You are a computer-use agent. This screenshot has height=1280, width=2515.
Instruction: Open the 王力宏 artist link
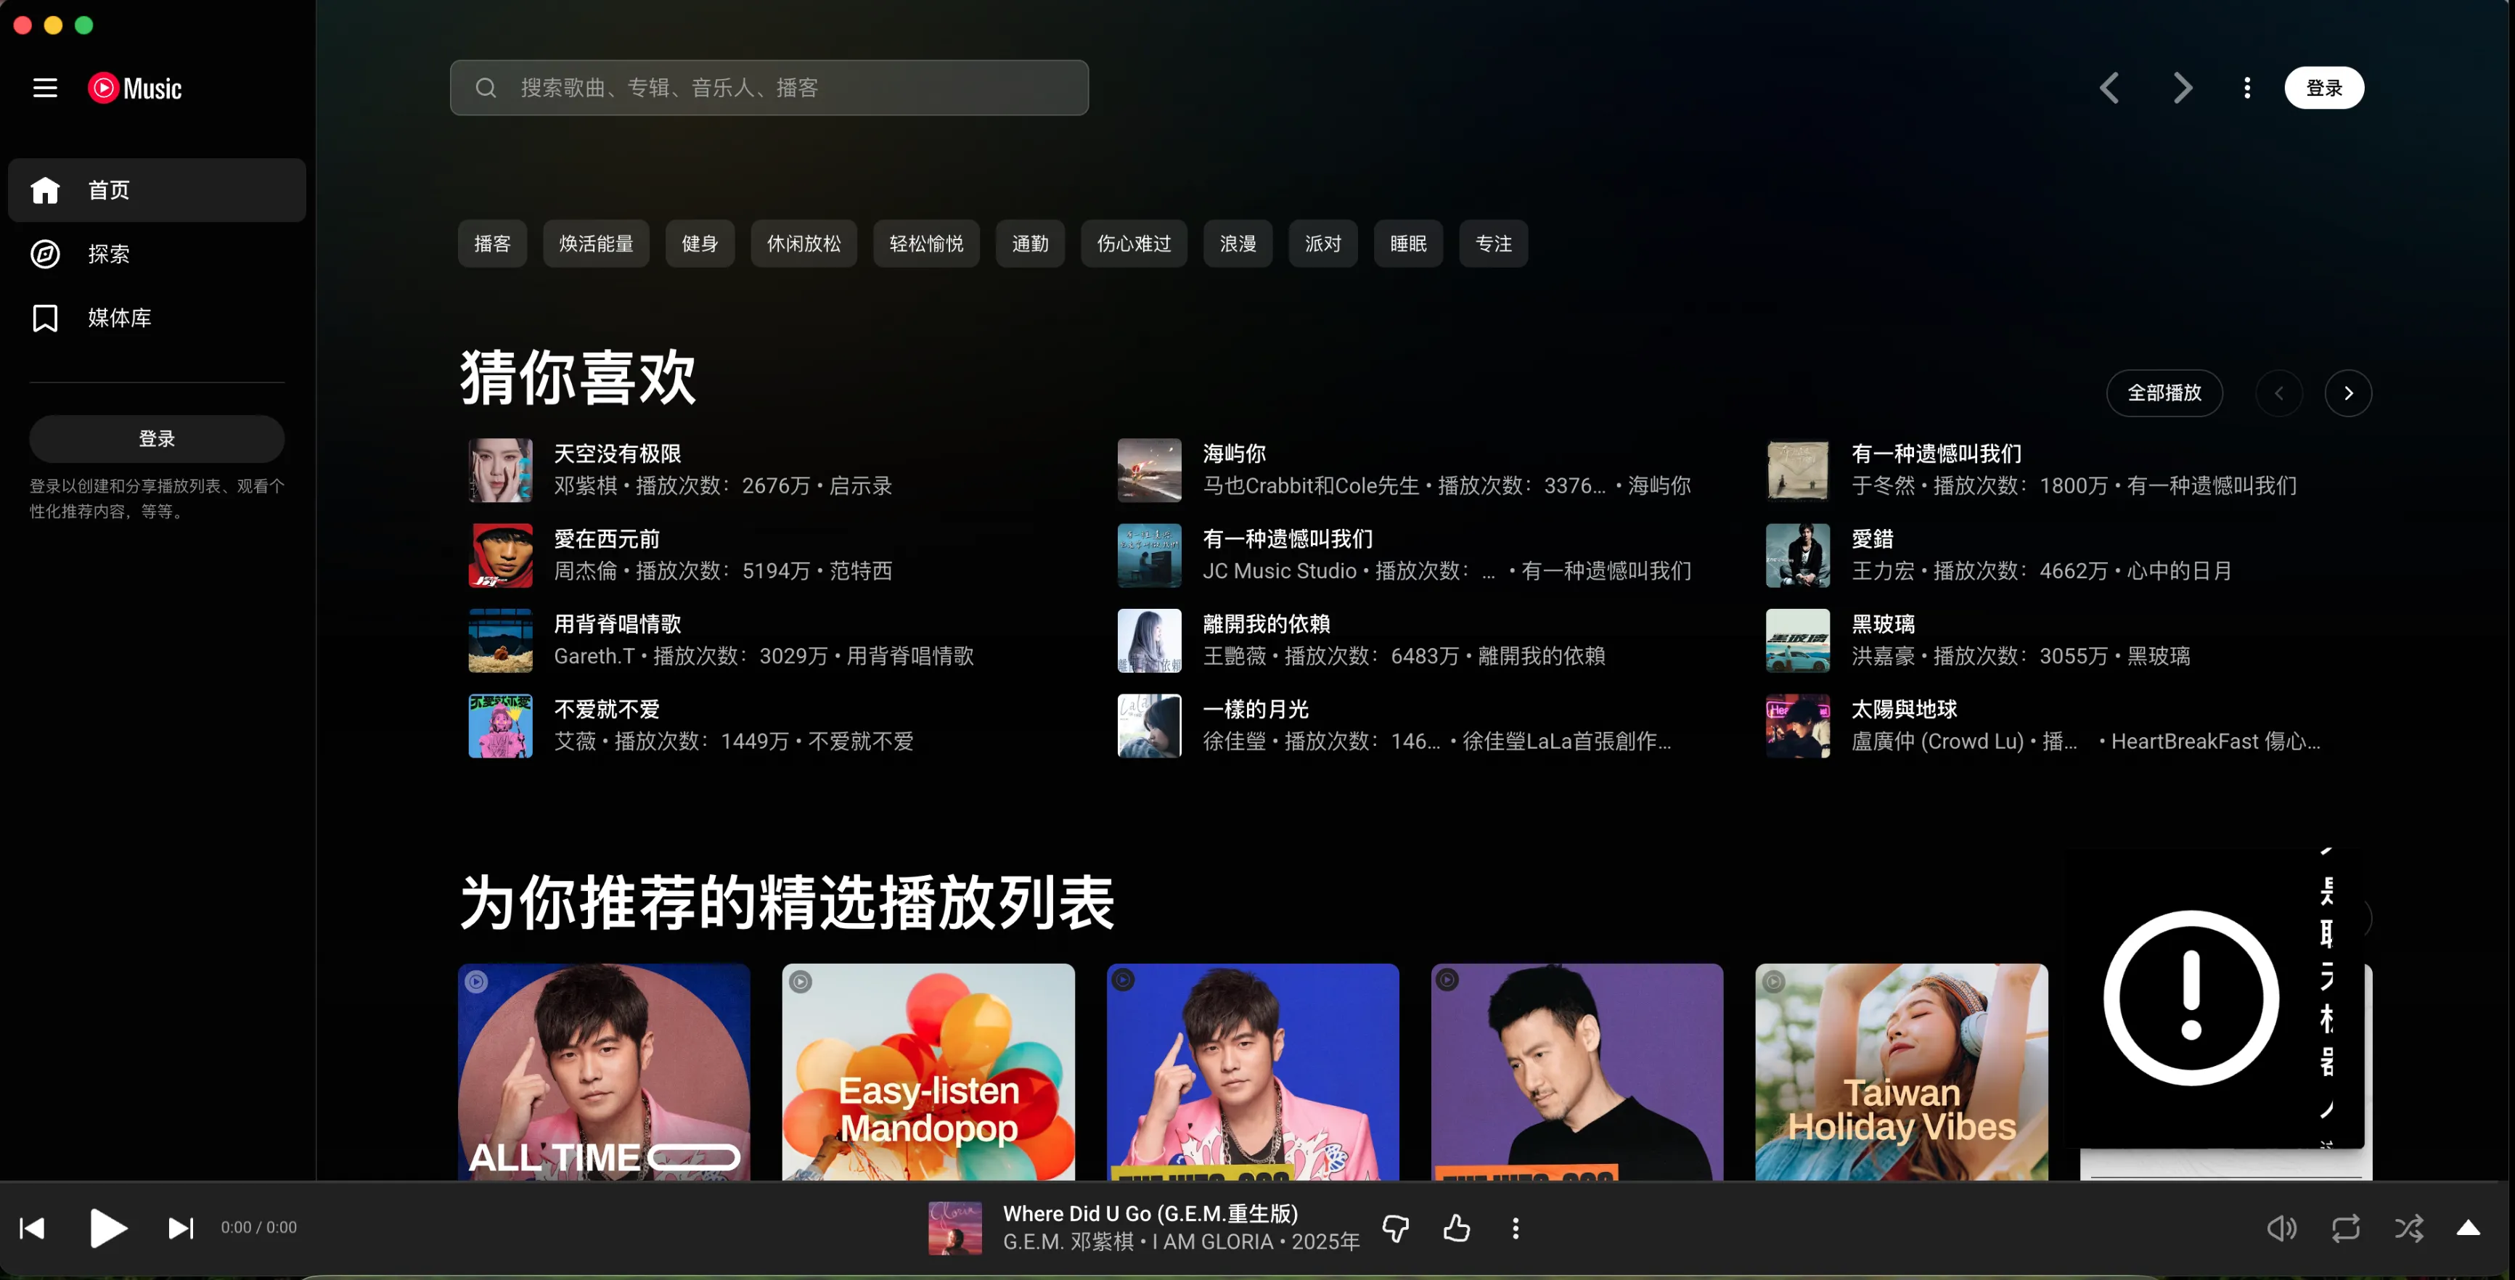click(1882, 570)
